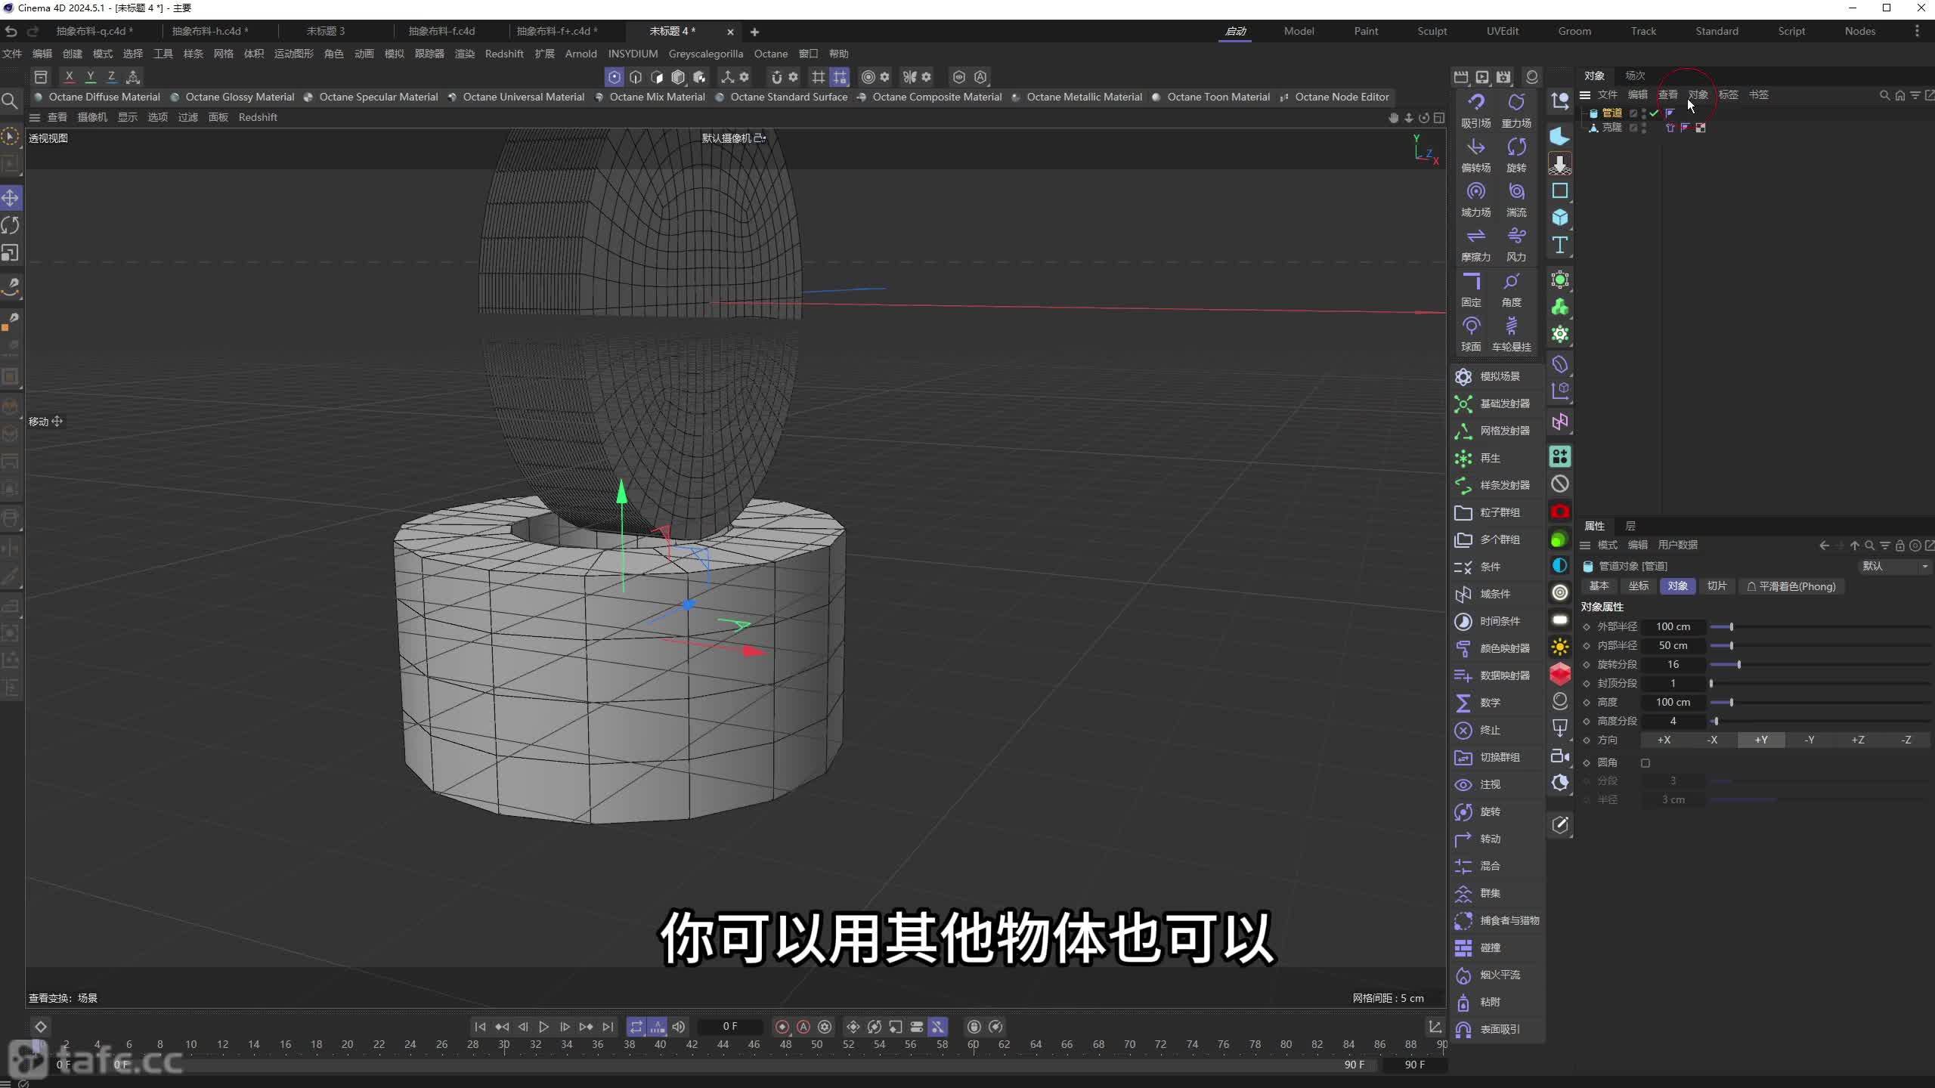The width and height of the screenshot is (1935, 1088).
Task: Add a wind force (风力)
Action: tap(1516, 244)
